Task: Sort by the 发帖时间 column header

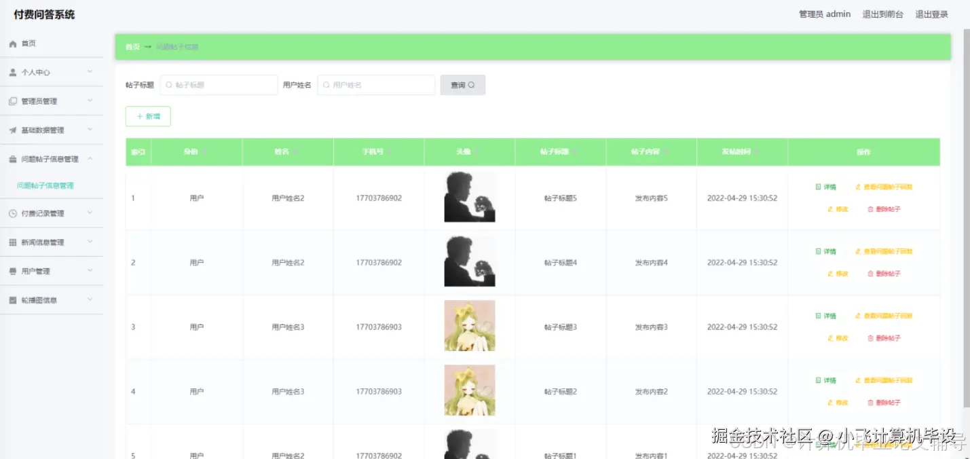Action: (742, 152)
